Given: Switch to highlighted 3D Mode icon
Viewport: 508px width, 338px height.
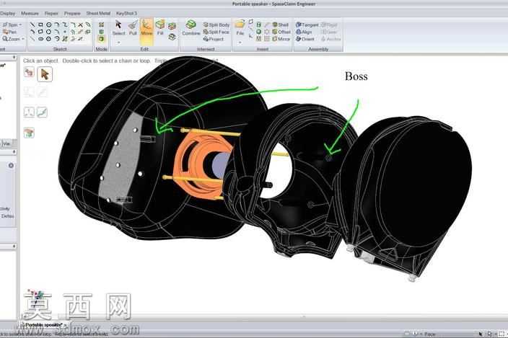Looking at the screenshot, I should (102, 39).
